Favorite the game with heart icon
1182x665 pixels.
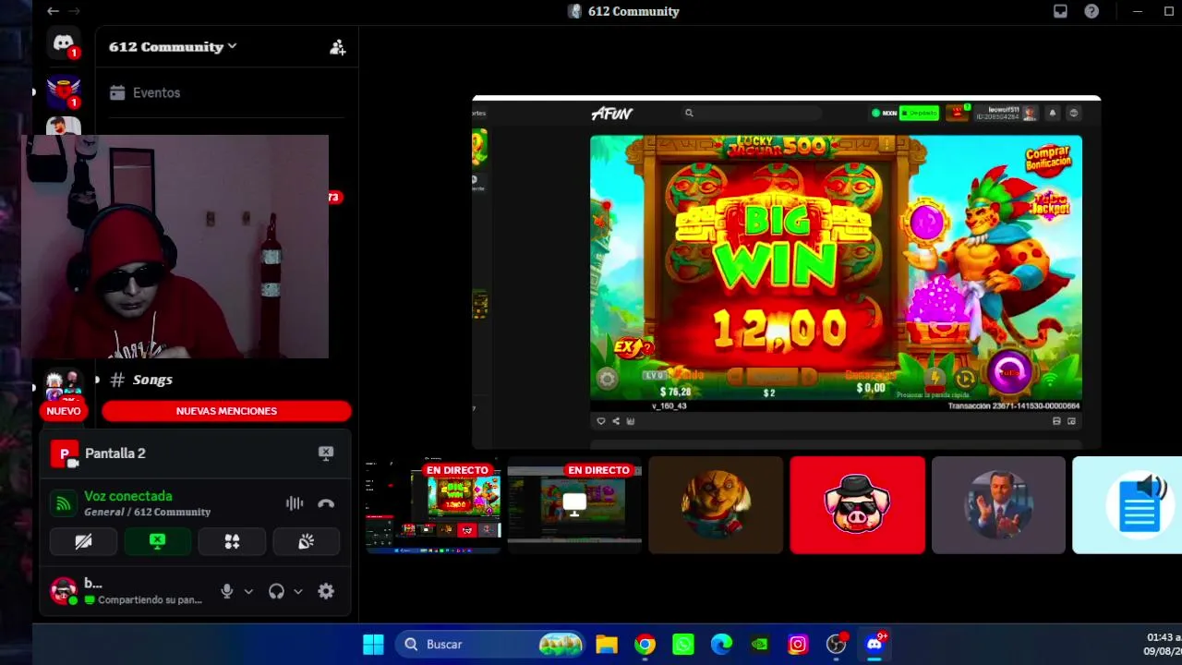coord(601,421)
